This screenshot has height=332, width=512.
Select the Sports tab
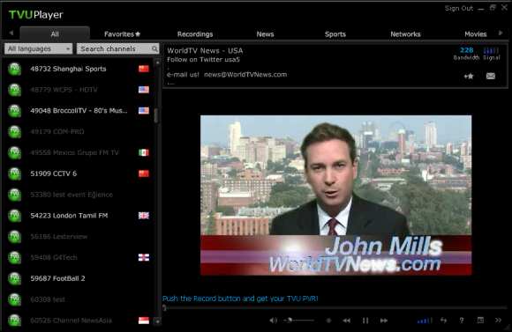point(335,33)
